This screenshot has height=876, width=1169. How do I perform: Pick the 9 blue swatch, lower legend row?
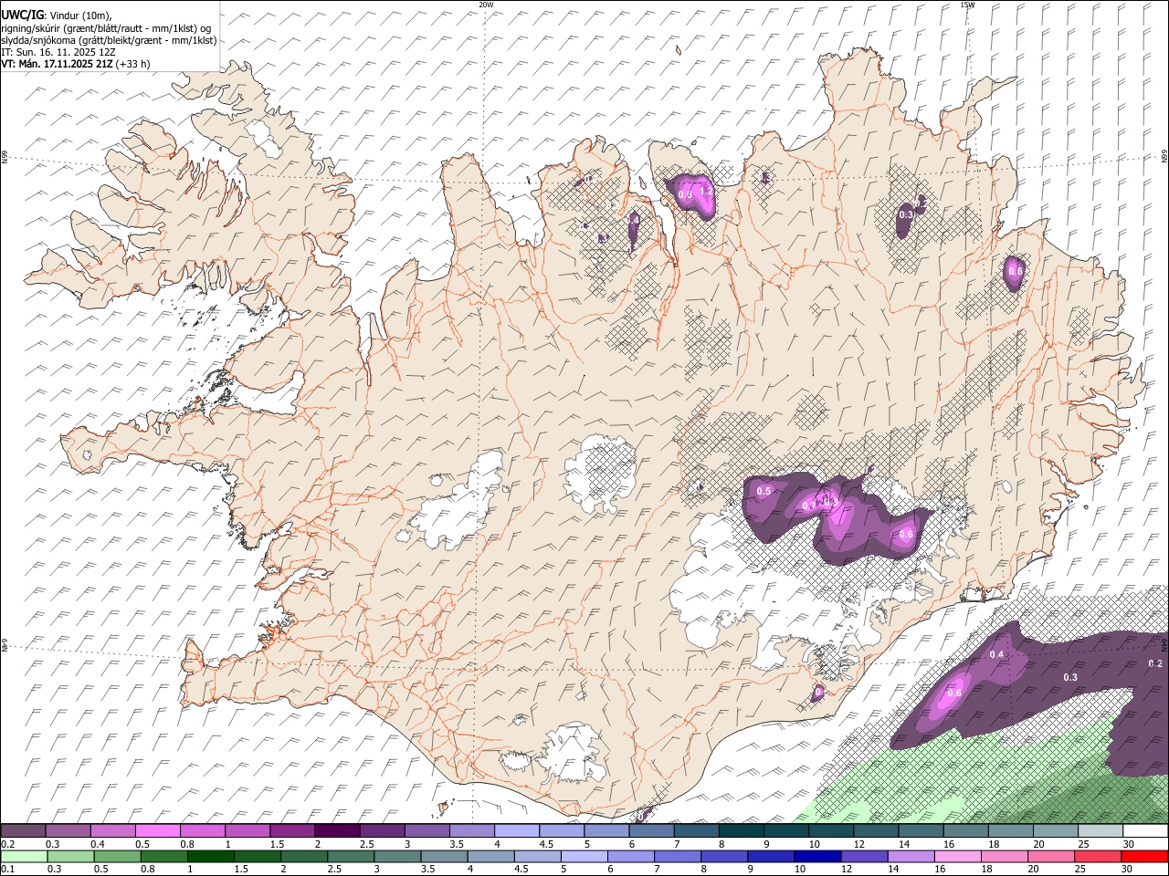(771, 856)
